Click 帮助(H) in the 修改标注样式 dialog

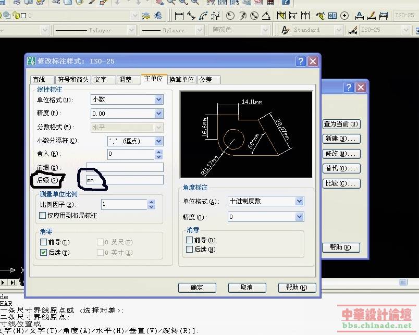tap(297, 288)
